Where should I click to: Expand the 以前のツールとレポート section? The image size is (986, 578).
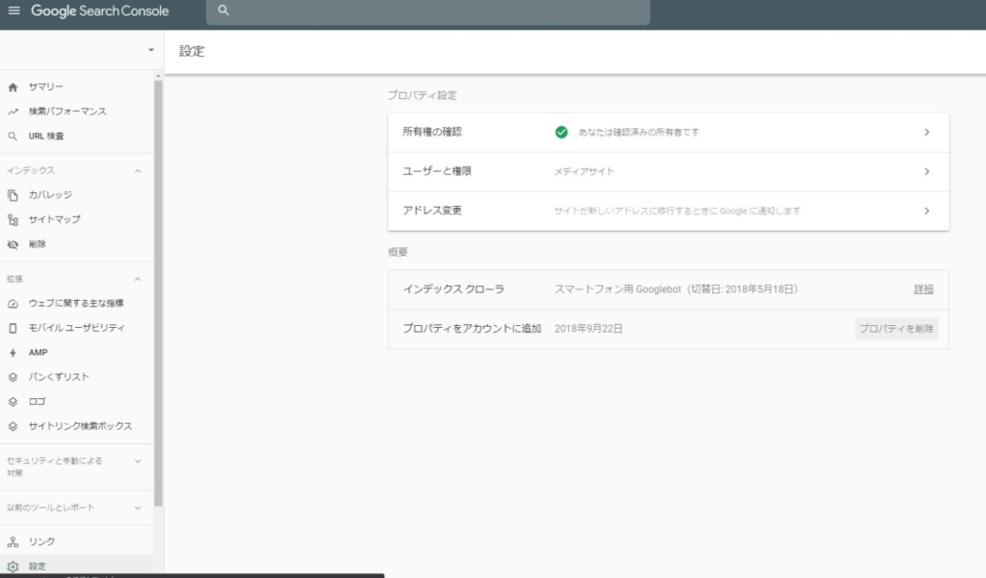coord(137,507)
